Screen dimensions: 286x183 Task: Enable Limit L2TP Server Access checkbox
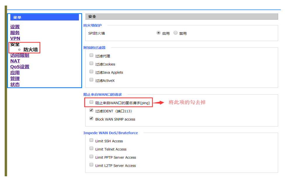pos(91,165)
